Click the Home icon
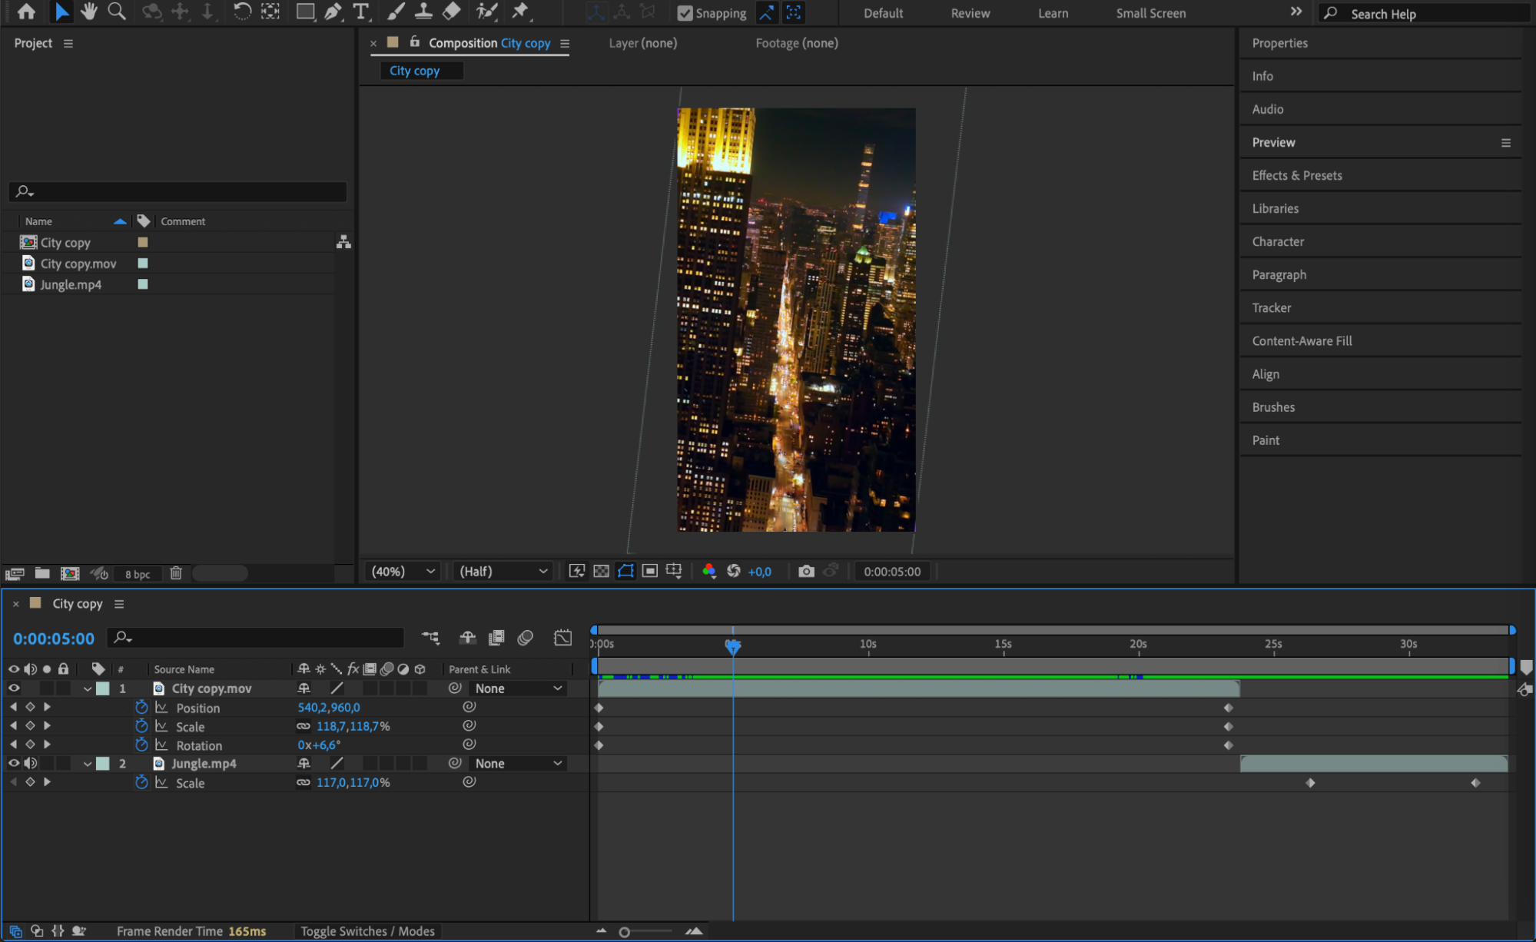This screenshot has height=942, width=1536. tap(26, 12)
